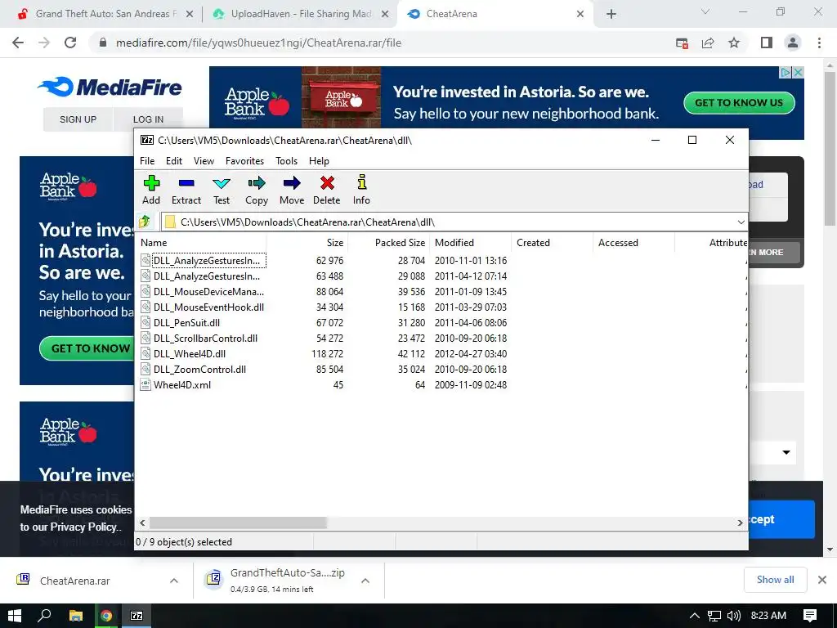Open the Windows Start menu
This screenshot has width=837, height=628.
(x=15, y=616)
